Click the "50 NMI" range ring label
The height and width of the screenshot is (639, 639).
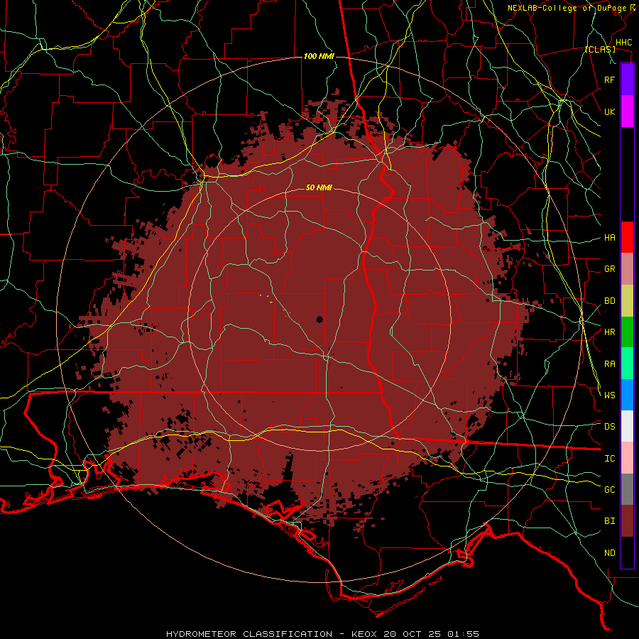click(319, 187)
